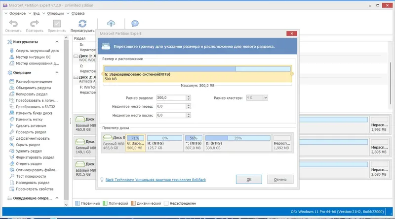Click the chat bubble feedback icon
Screen dimensions: 395x219
[135, 23]
